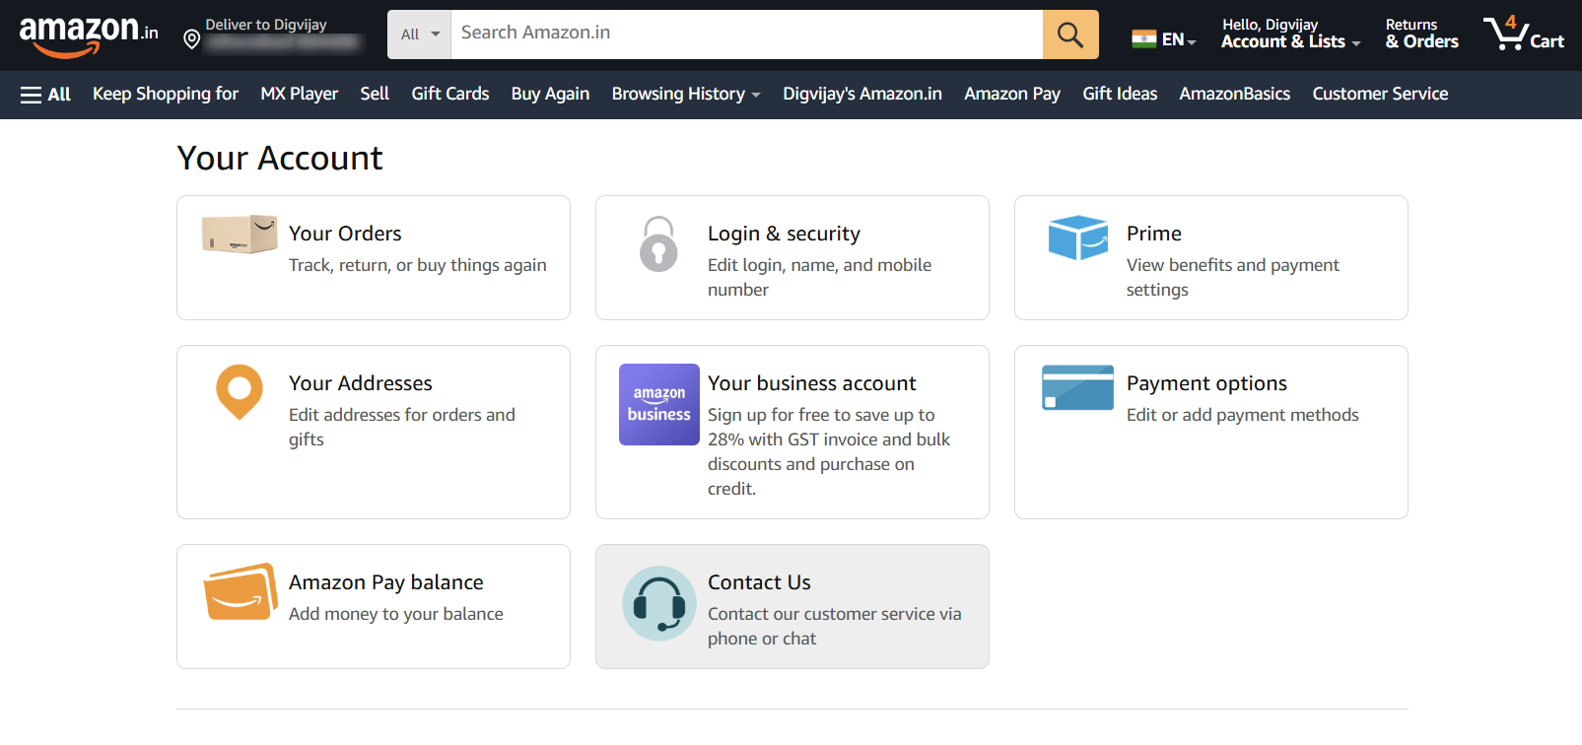1582x745 pixels.
Task: Open the Login & security heading
Action: [x=784, y=234]
